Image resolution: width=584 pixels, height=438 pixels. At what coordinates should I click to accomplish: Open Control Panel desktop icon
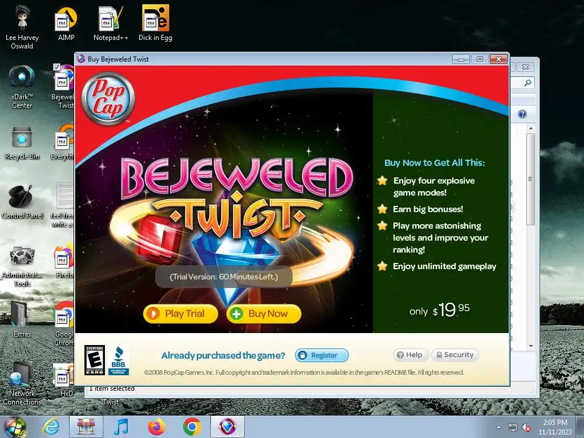22,202
